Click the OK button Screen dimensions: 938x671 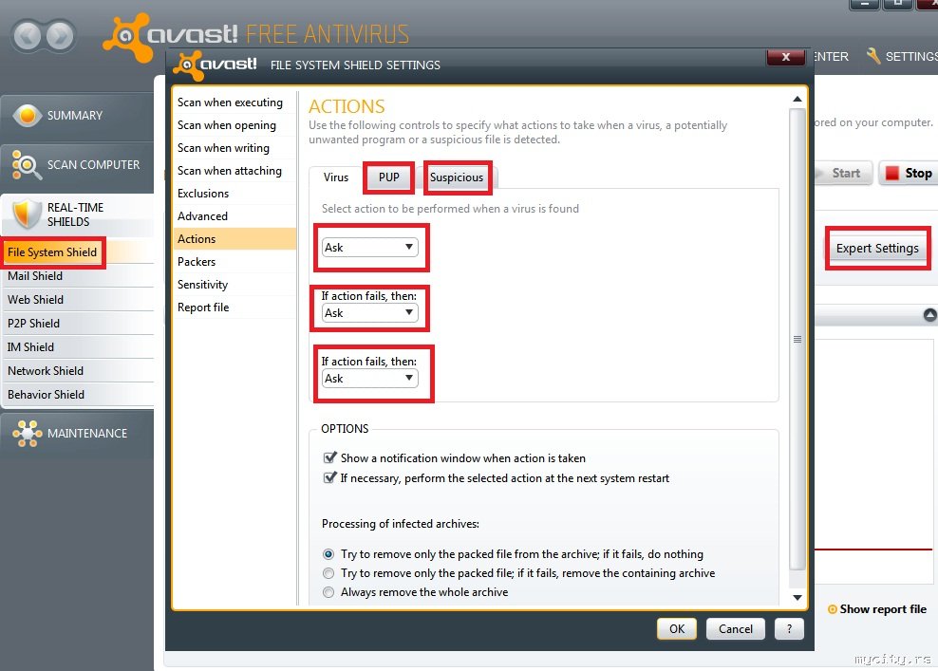[x=677, y=629]
